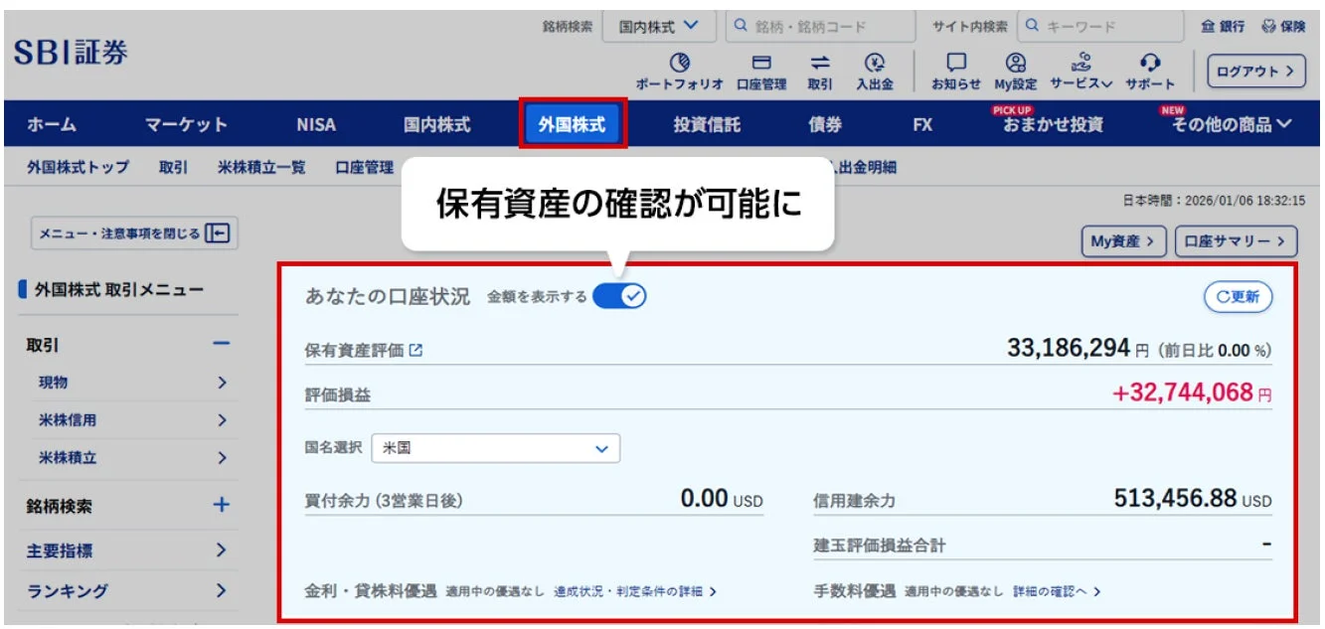Click the 保険 insurance icon
Viewport: 1325px width, 629px height.
click(1285, 27)
